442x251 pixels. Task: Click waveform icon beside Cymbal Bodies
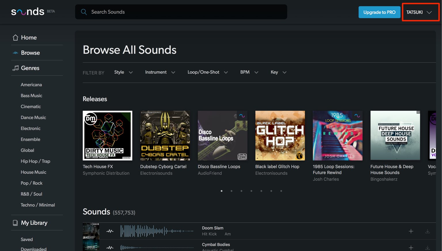110,248
